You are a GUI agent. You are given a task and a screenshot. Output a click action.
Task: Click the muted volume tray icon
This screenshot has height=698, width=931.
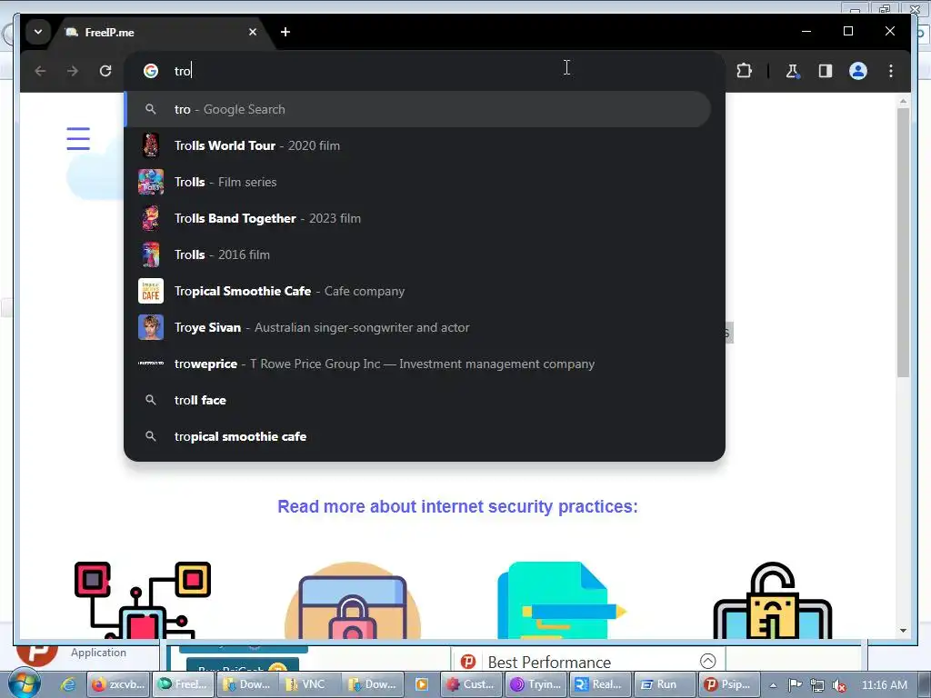[839, 685]
